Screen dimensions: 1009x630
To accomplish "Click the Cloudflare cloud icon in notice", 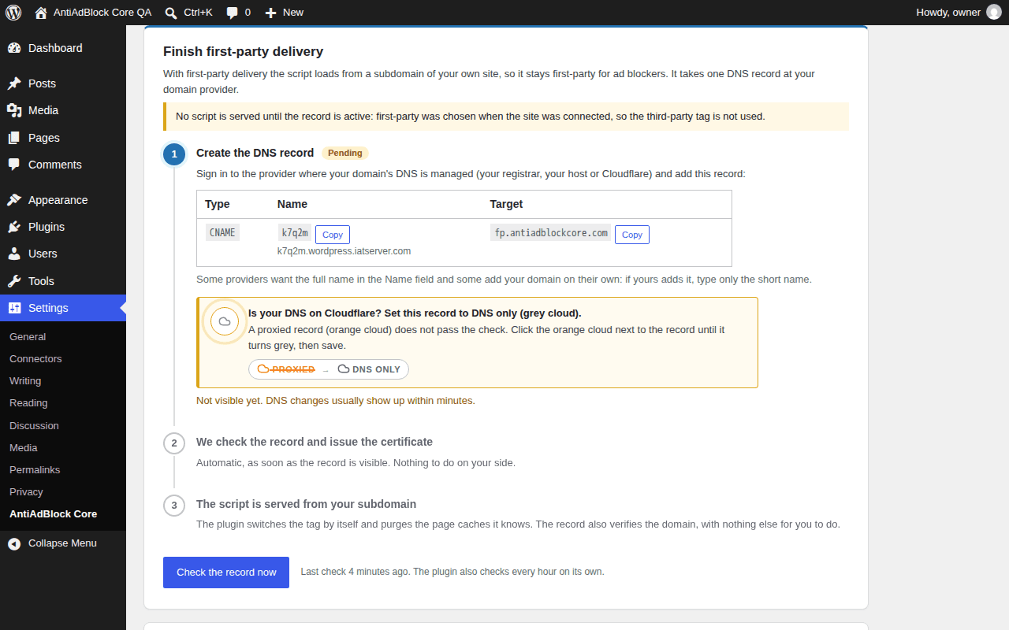I will (x=225, y=321).
